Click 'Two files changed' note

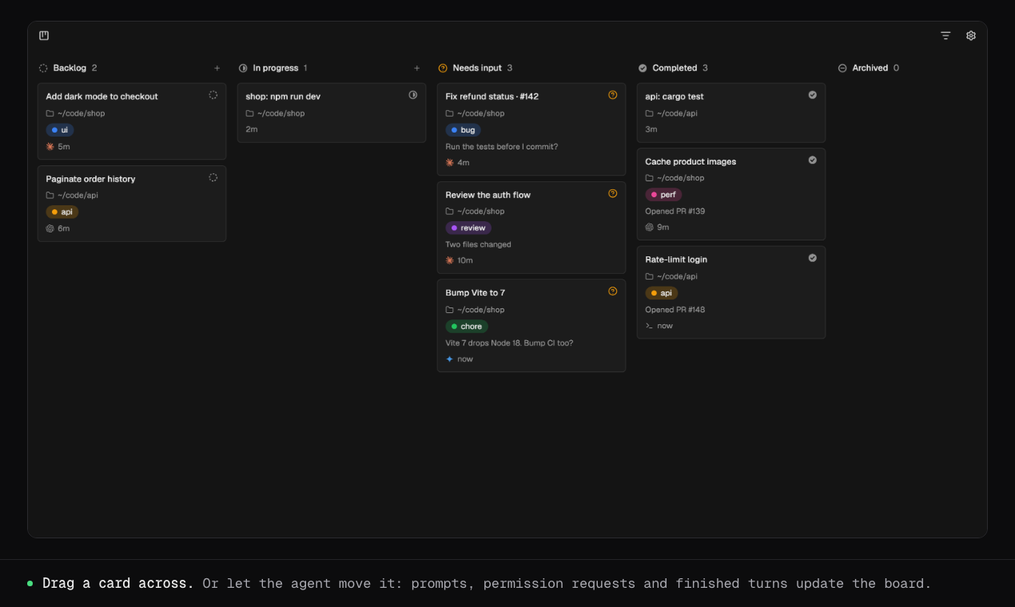(478, 244)
